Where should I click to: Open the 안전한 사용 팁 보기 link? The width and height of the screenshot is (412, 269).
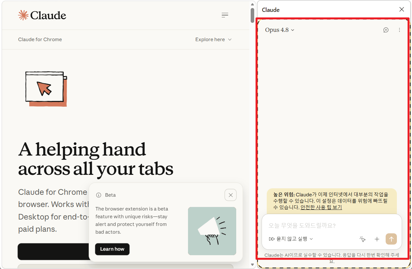[321, 207]
